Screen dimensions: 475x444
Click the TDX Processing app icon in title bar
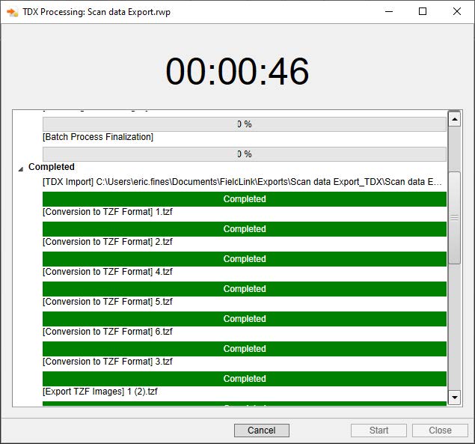[x=12, y=12]
